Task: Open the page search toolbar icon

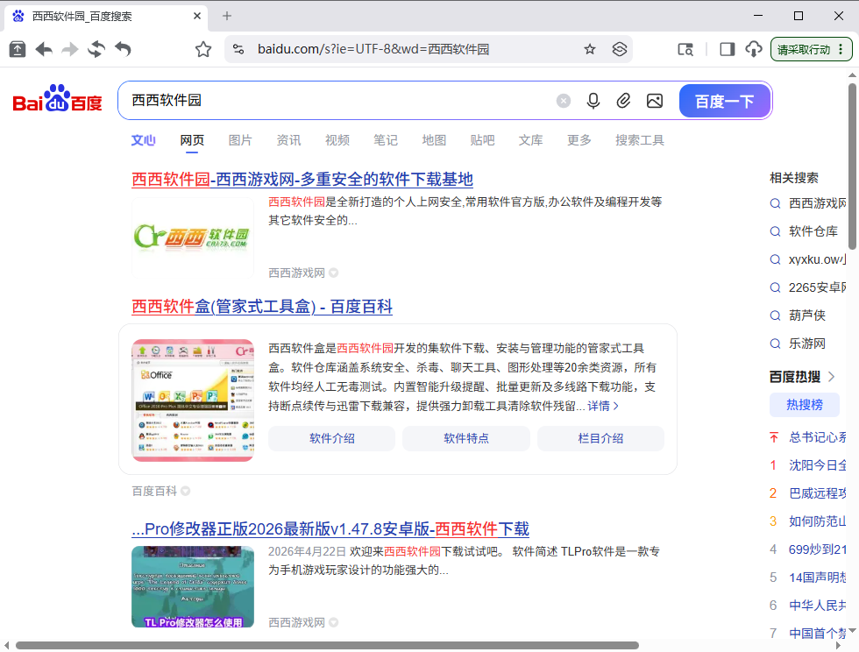Action: [685, 49]
